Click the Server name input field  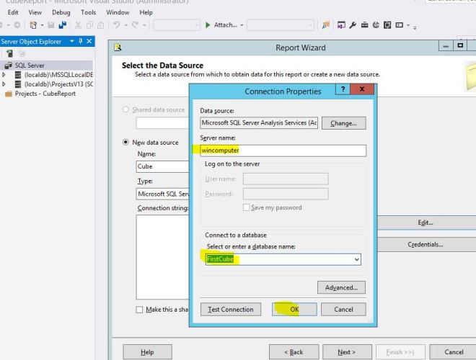click(x=283, y=150)
